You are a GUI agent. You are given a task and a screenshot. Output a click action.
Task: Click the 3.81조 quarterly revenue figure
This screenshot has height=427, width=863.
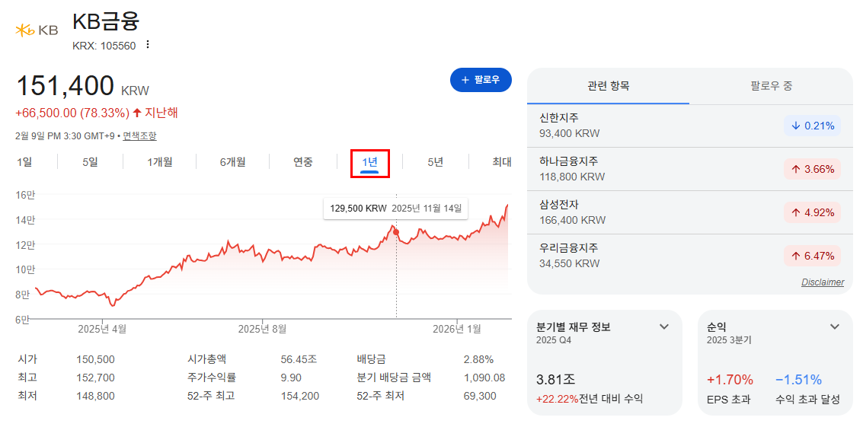[x=556, y=380]
